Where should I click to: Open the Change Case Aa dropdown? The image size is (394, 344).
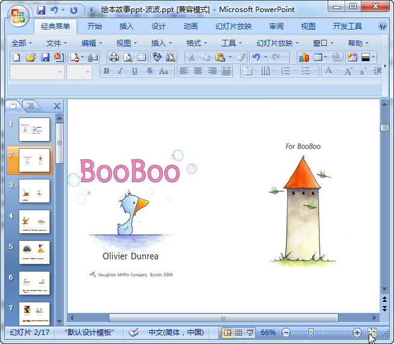[x=166, y=71]
